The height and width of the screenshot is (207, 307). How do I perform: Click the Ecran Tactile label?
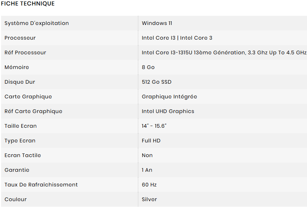point(23,155)
